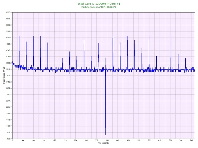Click the 2872.8 y-axis value
The height and width of the screenshot is (148, 198).
click(x=9, y=88)
